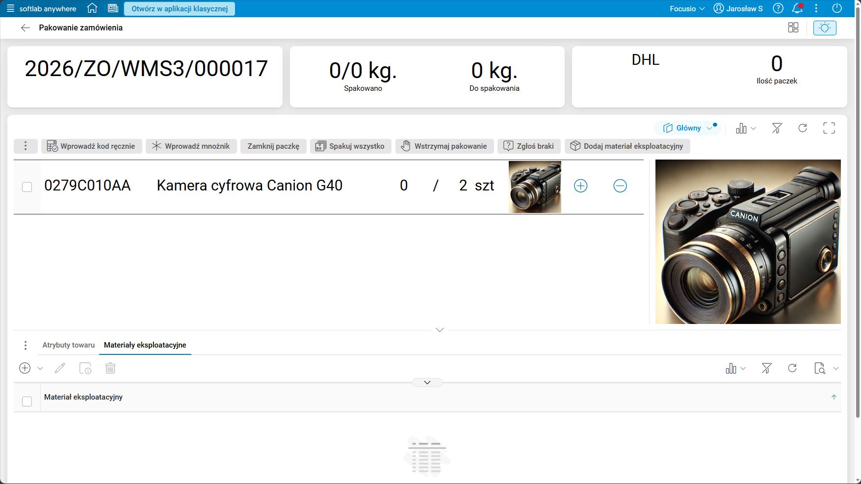Select the Materiały eksploatacyjne tab
Screen dimensions: 861x484
(x=145, y=345)
